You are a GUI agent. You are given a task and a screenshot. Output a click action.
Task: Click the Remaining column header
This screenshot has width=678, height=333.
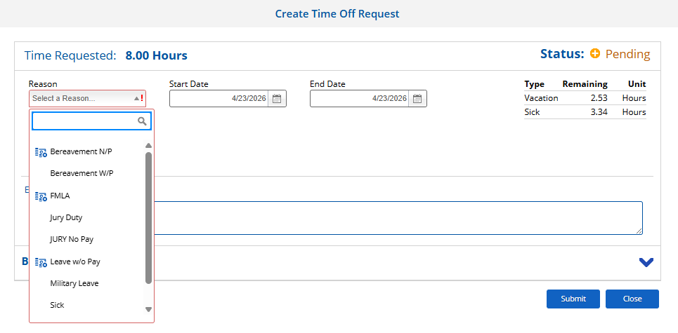[x=585, y=84]
